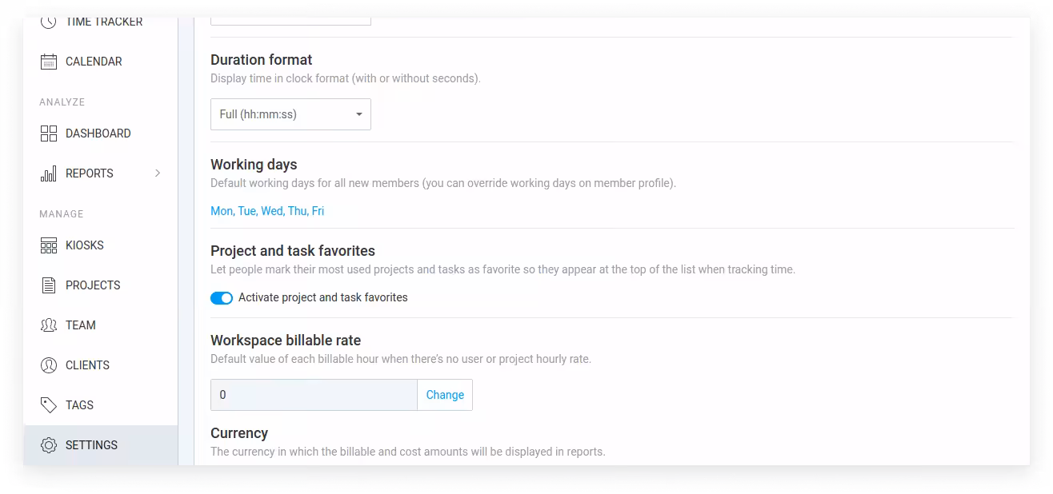The image size is (1053, 494).
Task: Click Change next to billable rate
Action: (445, 395)
